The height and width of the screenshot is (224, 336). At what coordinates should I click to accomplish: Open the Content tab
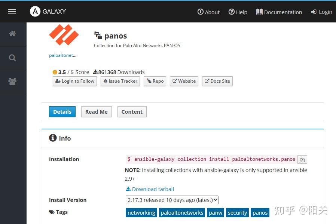(132, 111)
